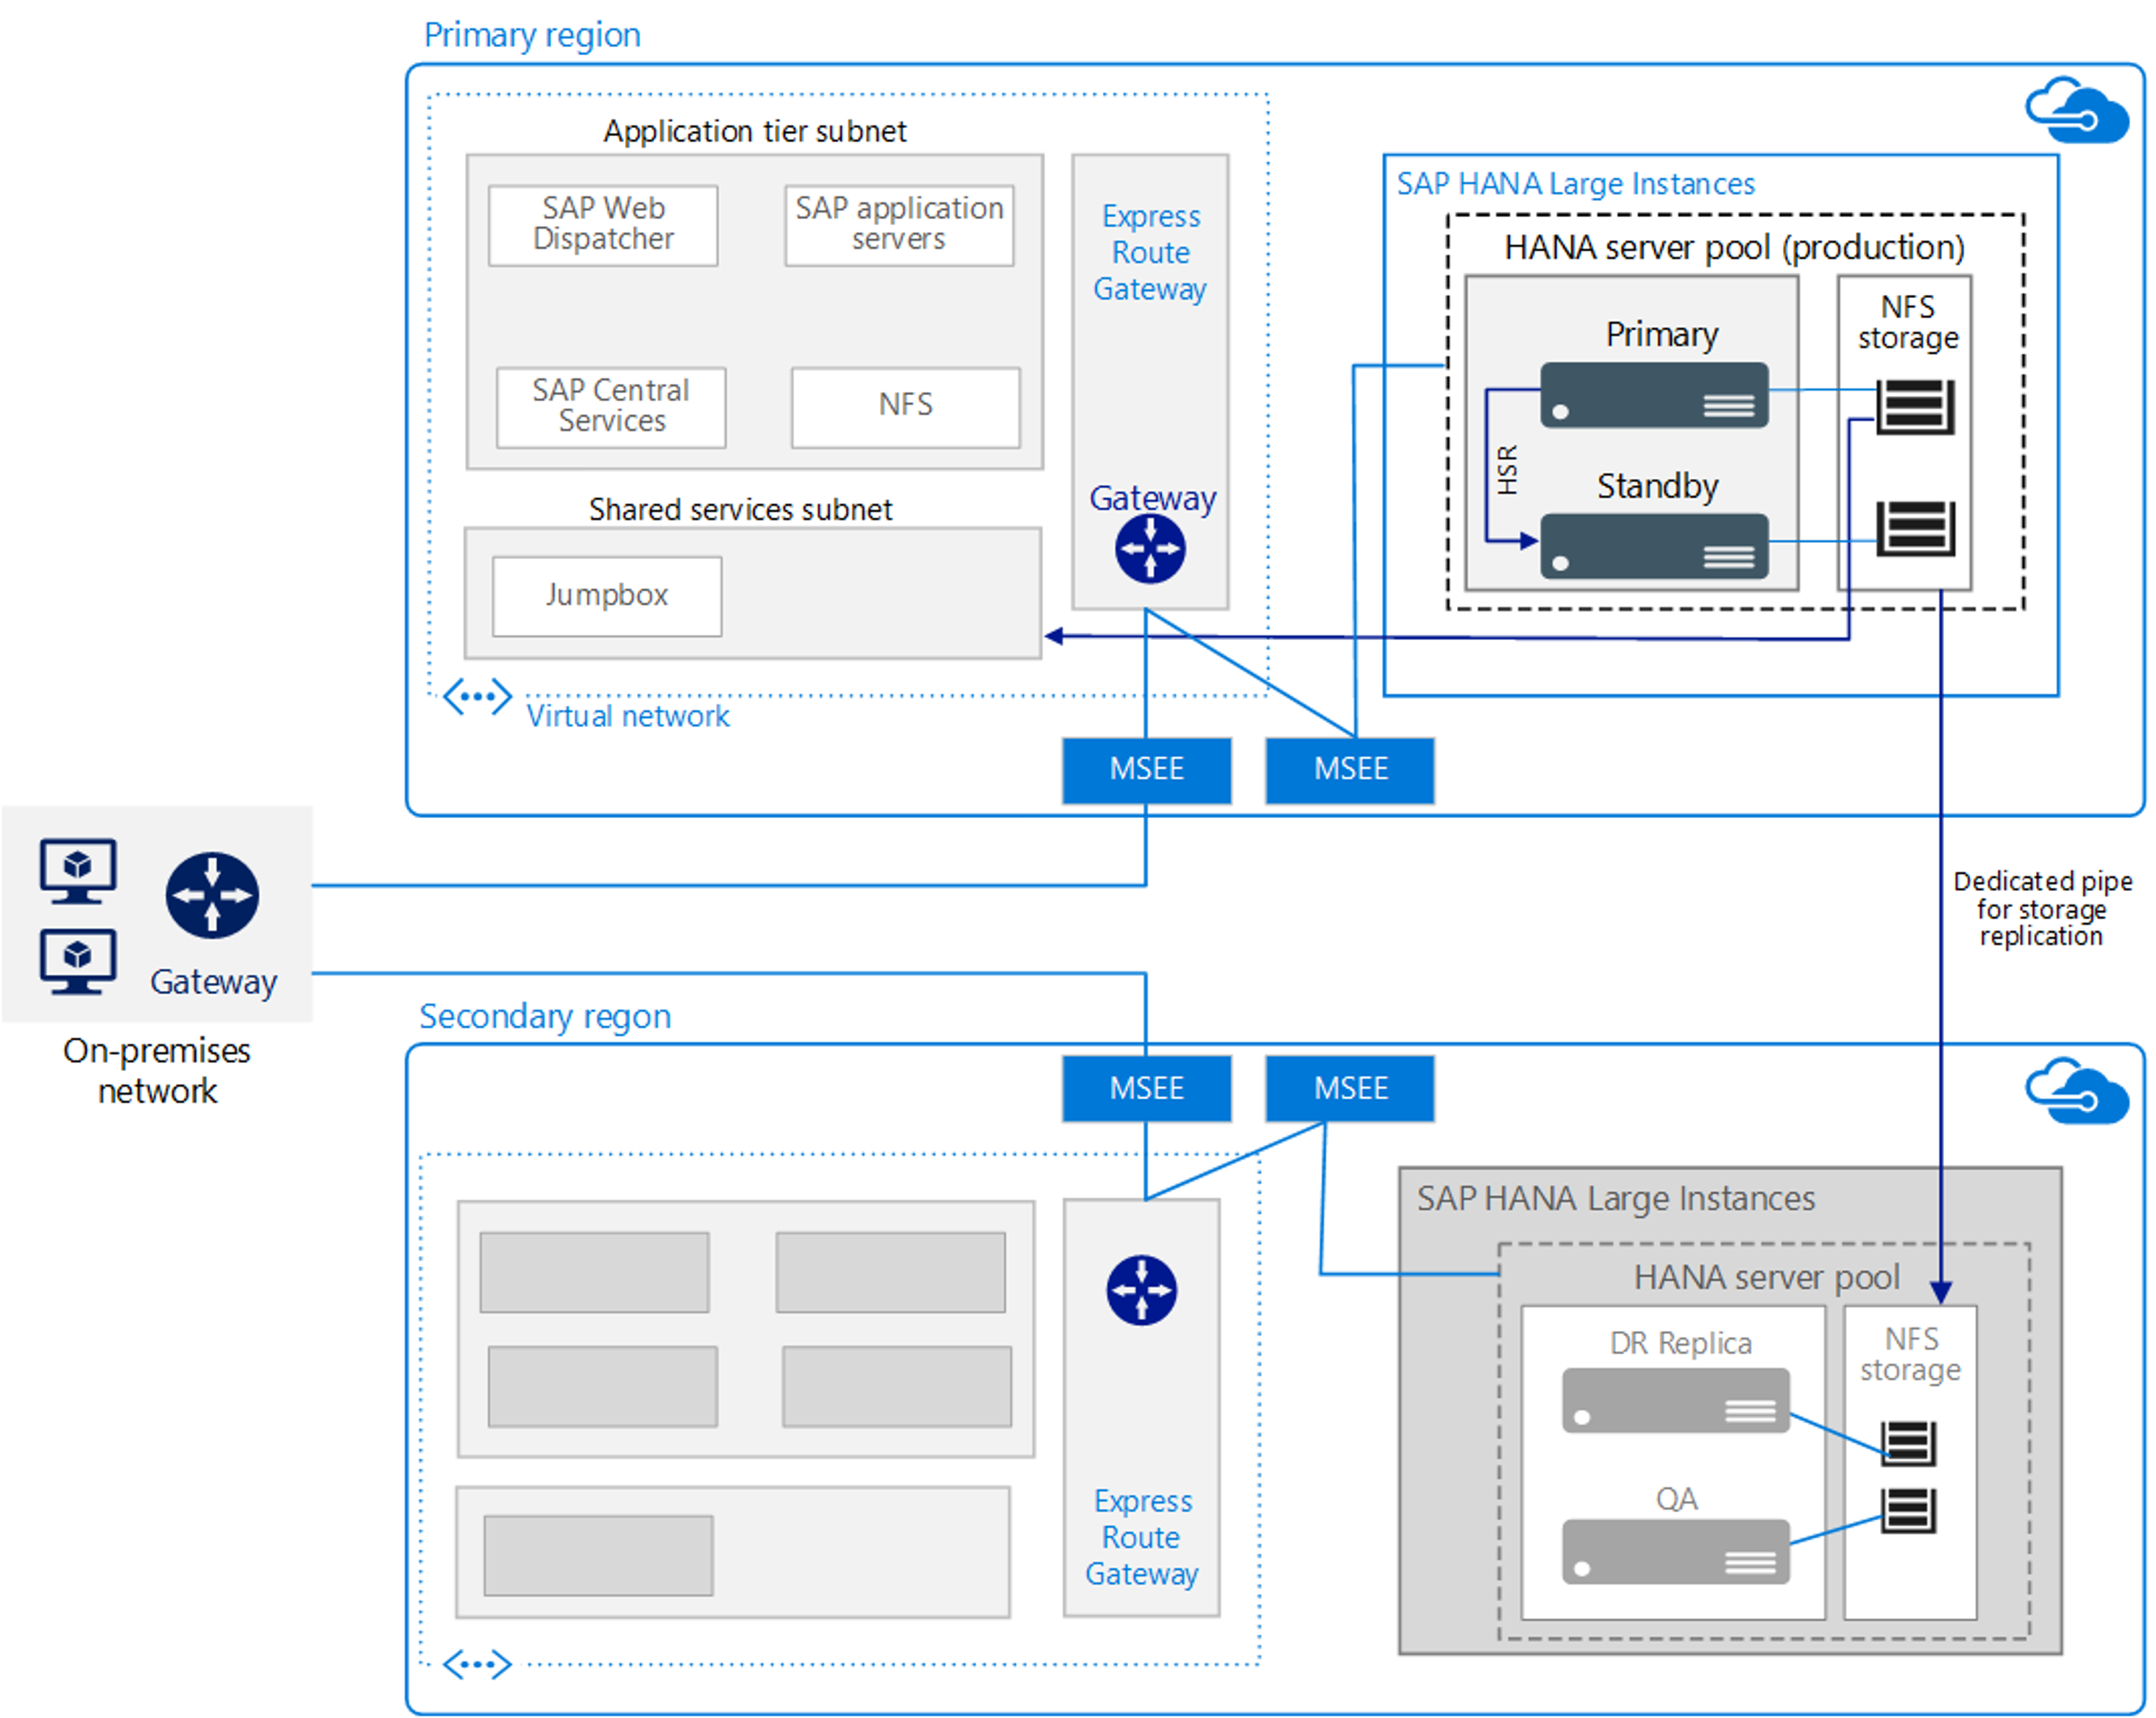Image resolution: width=2156 pixels, height=1718 pixels.
Task: Select the SAP Web Dispatcher box
Action: [603, 225]
